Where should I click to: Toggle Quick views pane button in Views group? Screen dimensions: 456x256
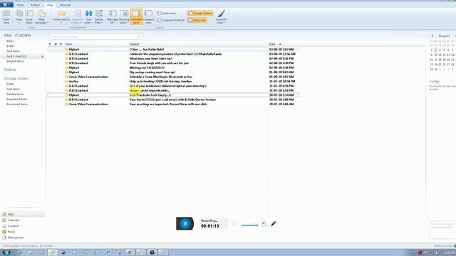click(29, 17)
